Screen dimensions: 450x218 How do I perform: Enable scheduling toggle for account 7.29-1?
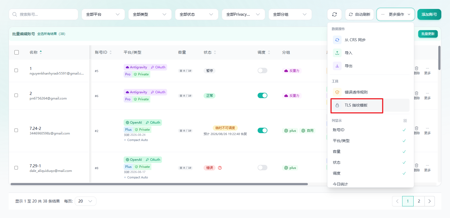coord(262,168)
